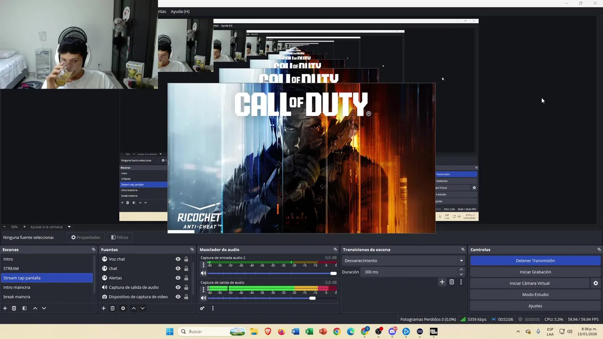603x339 pixels.
Task: Select Stream cap pantalla scene
Action: (x=47, y=278)
